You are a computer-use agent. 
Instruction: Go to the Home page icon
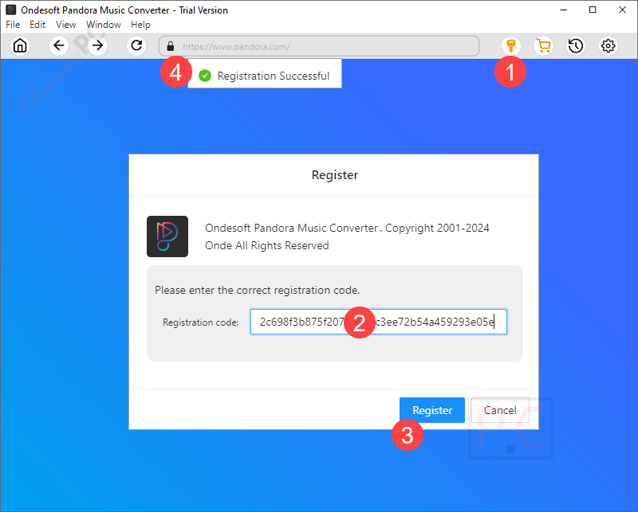click(x=20, y=45)
